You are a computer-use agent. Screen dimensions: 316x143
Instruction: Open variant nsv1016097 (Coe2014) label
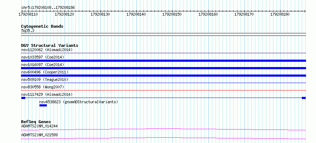43,65
